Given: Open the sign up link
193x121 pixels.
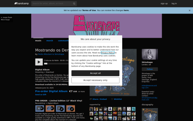Looking at the screenshot, I should 164,4.
